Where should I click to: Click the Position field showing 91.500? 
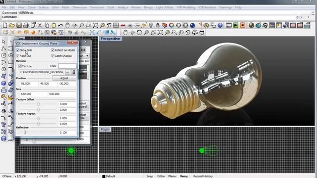click(29, 84)
